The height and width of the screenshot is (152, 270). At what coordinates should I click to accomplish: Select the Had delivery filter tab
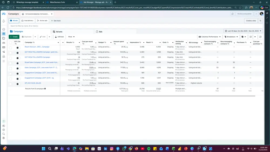click(27, 21)
